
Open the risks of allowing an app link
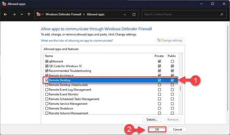(x=77, y=41)
